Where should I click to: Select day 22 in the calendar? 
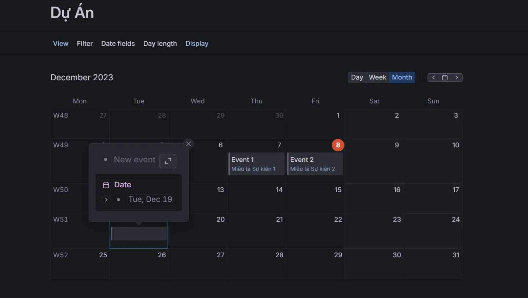(338, 220)
